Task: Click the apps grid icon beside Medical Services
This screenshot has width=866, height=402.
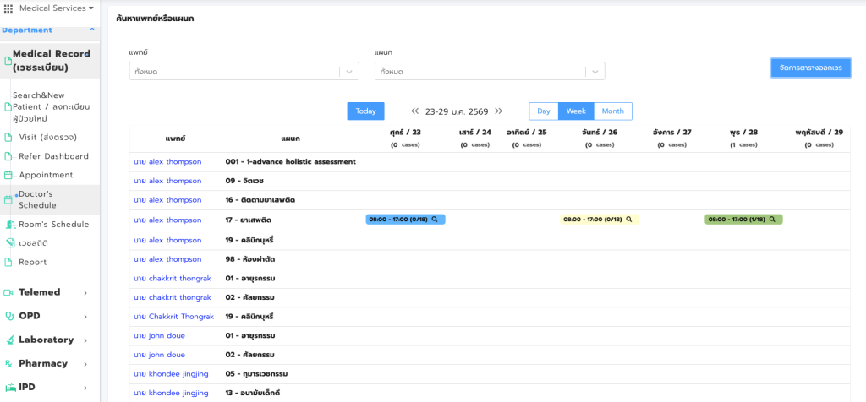Action: pos(8,8)
